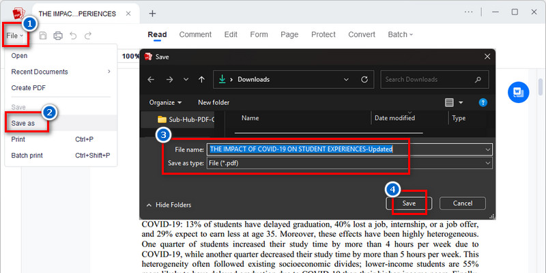Open the three-dot more options menu
The height and width of the screenshot is (273, 546).
point(469,12)
